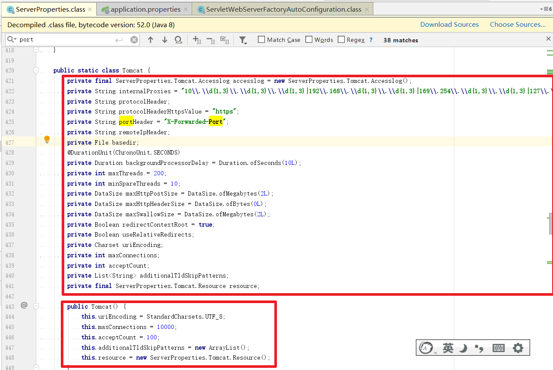Image resolution: width=553 pixels, height=370 pixels.
Task: Collapse Tomcat constructor fold at line 443
Action: [37, 306]
